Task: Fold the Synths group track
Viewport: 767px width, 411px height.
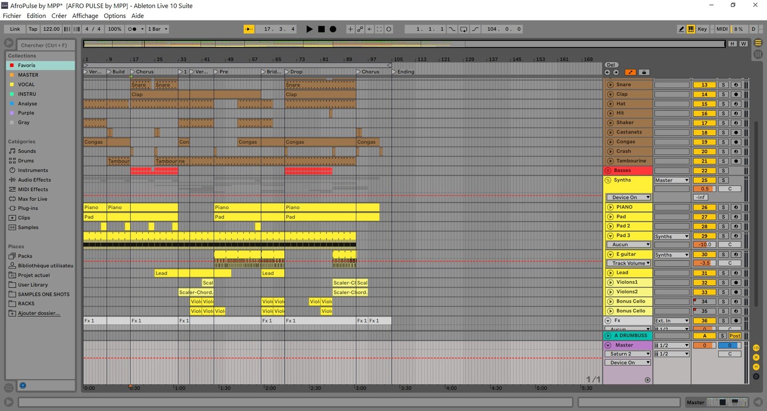Action: pos(608,180)
